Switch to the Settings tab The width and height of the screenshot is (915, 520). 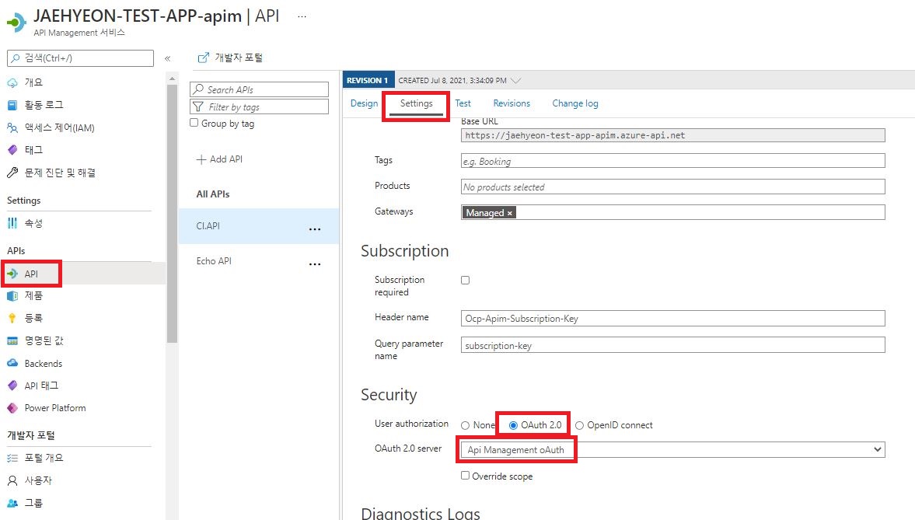click(x=416, y=103)
